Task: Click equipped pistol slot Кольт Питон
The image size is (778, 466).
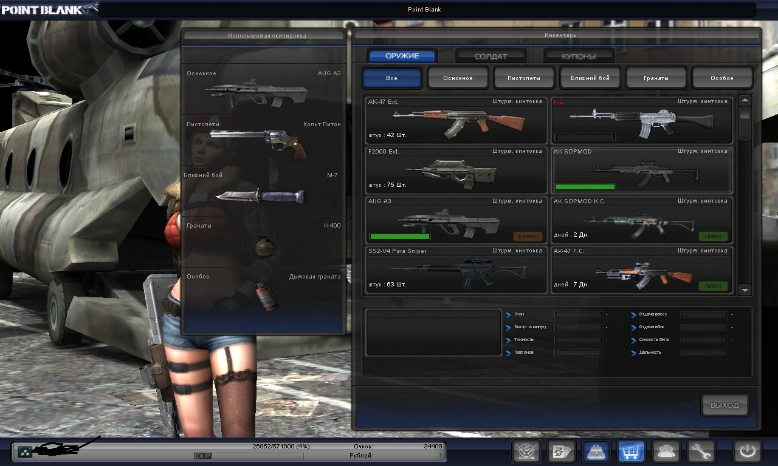Action: tap(264, 141)
